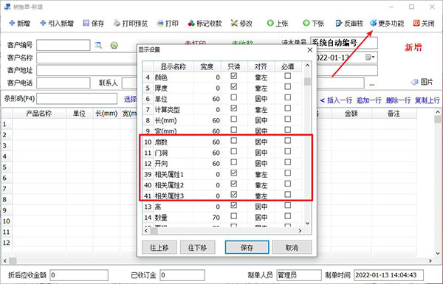Click the 新增 toolbar icon

[x=12, y=23]
